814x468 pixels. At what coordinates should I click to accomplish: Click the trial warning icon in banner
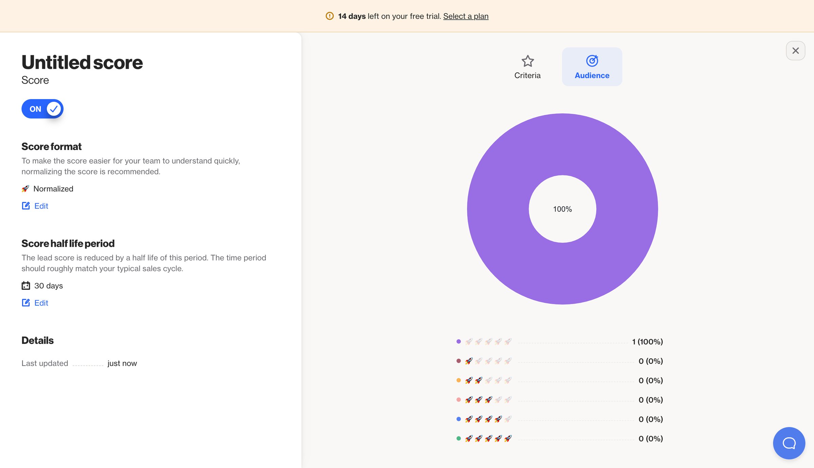tap(329, 16)
